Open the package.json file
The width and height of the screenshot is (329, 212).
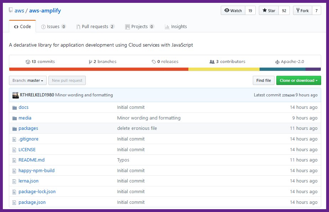click(x=32, y=202)
